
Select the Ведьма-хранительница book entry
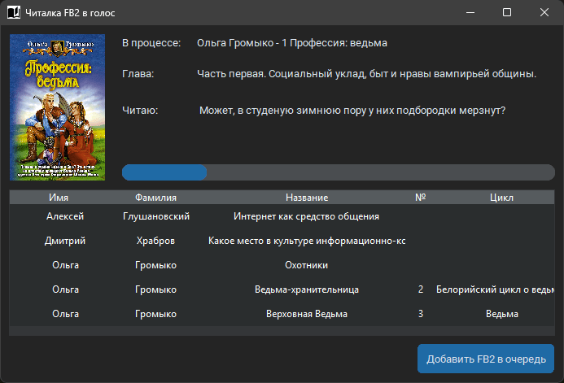click(307, 289)
